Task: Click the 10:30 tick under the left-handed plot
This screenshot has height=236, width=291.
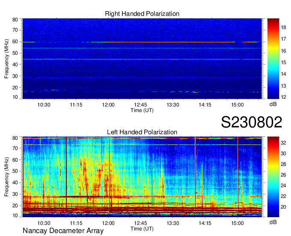Action: pos(44,223)
